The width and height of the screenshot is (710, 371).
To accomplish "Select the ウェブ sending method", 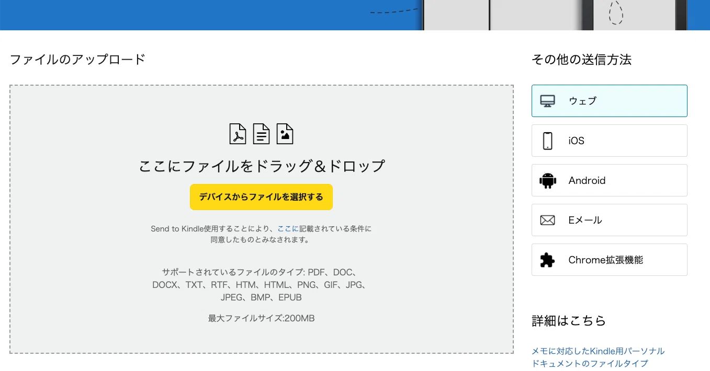I will pyautogui.click(x=610, y=101).
